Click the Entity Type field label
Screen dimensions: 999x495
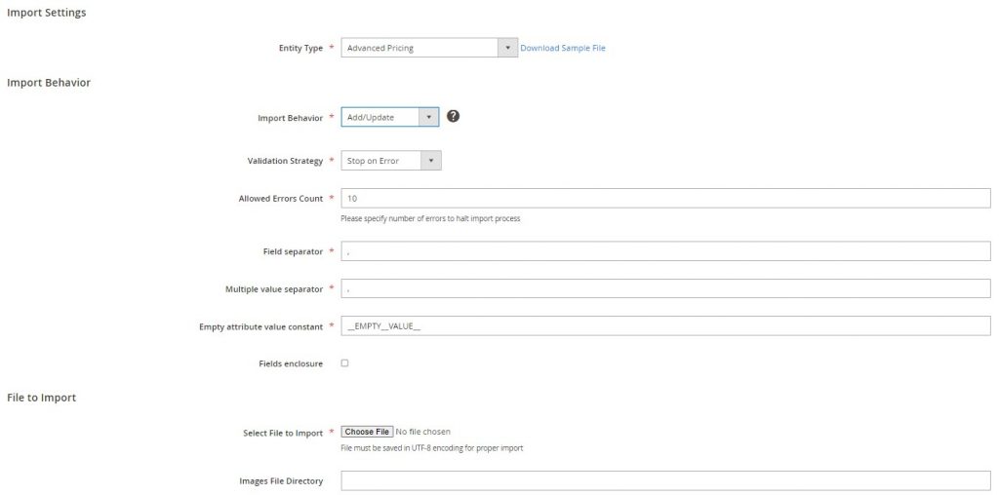pos(300,49)
